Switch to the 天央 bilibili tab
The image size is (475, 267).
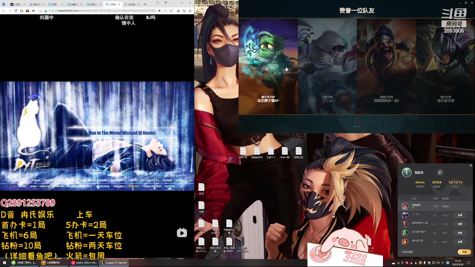coord(56,4)
